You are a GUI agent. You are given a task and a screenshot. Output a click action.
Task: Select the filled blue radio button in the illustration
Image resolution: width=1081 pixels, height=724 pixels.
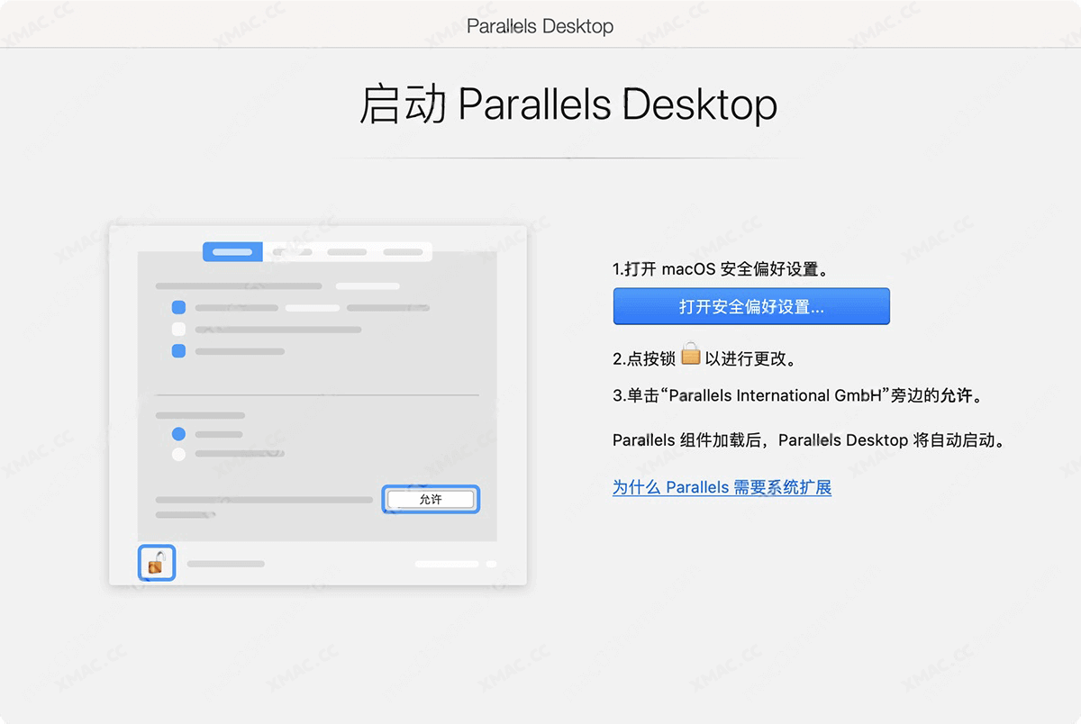click(x=177, y=432)
